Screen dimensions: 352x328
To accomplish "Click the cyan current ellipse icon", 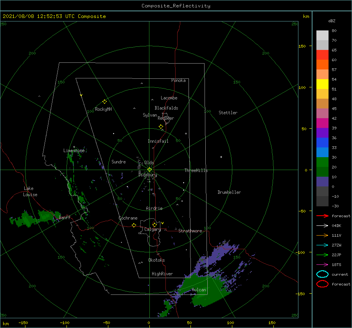I will (x=322, y=274).
